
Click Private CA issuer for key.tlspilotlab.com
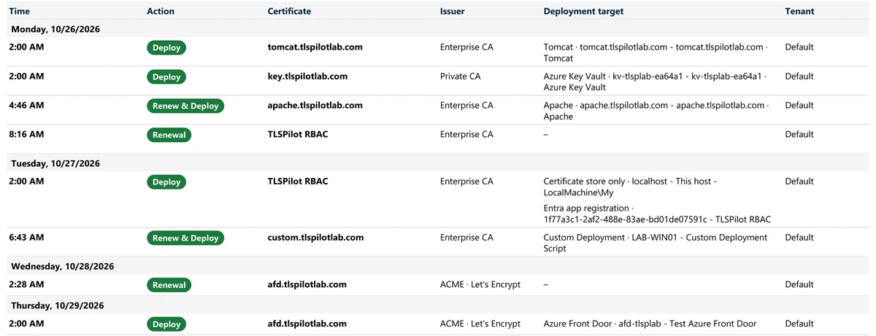[x=460, y=76]
